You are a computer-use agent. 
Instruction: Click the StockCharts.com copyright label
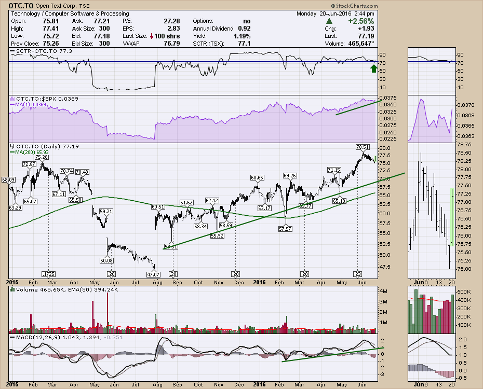[354, 6]
